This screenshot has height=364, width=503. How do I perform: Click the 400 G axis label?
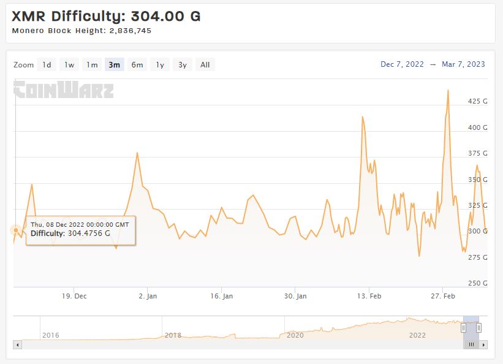(x=478, y=127)
